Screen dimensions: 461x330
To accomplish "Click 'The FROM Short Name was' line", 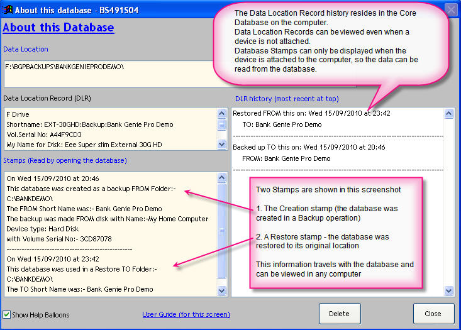I will pos(84,209).
